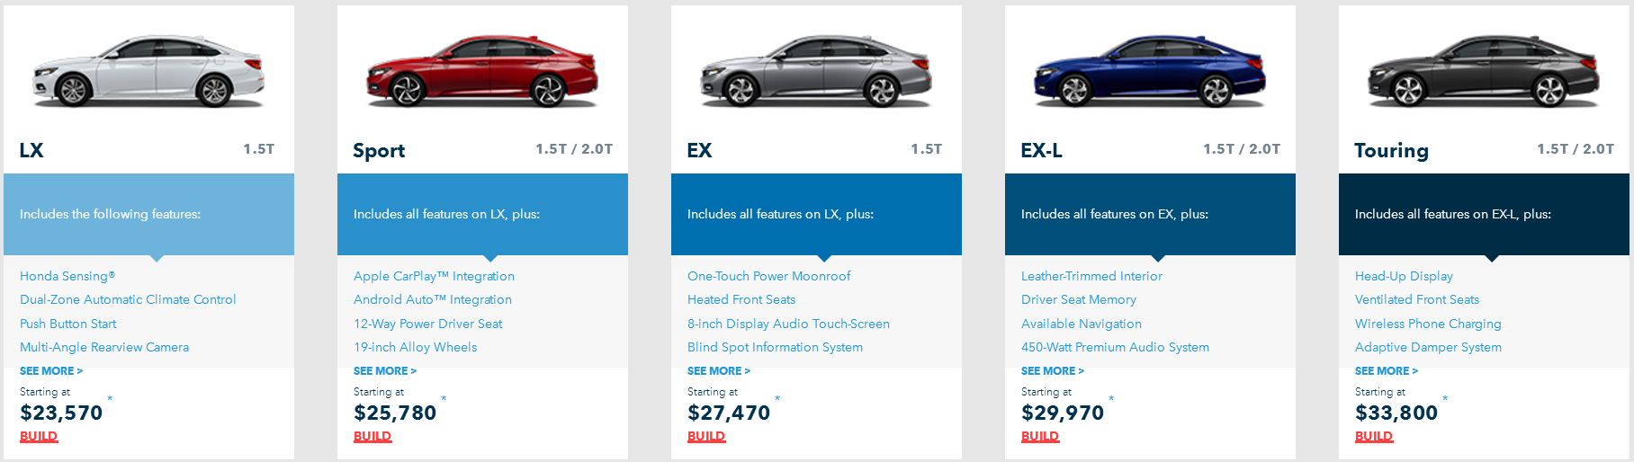Expand SEE MORE under Sport features
The width and height of the screenshot is (1634, 462).
point(385,371)
